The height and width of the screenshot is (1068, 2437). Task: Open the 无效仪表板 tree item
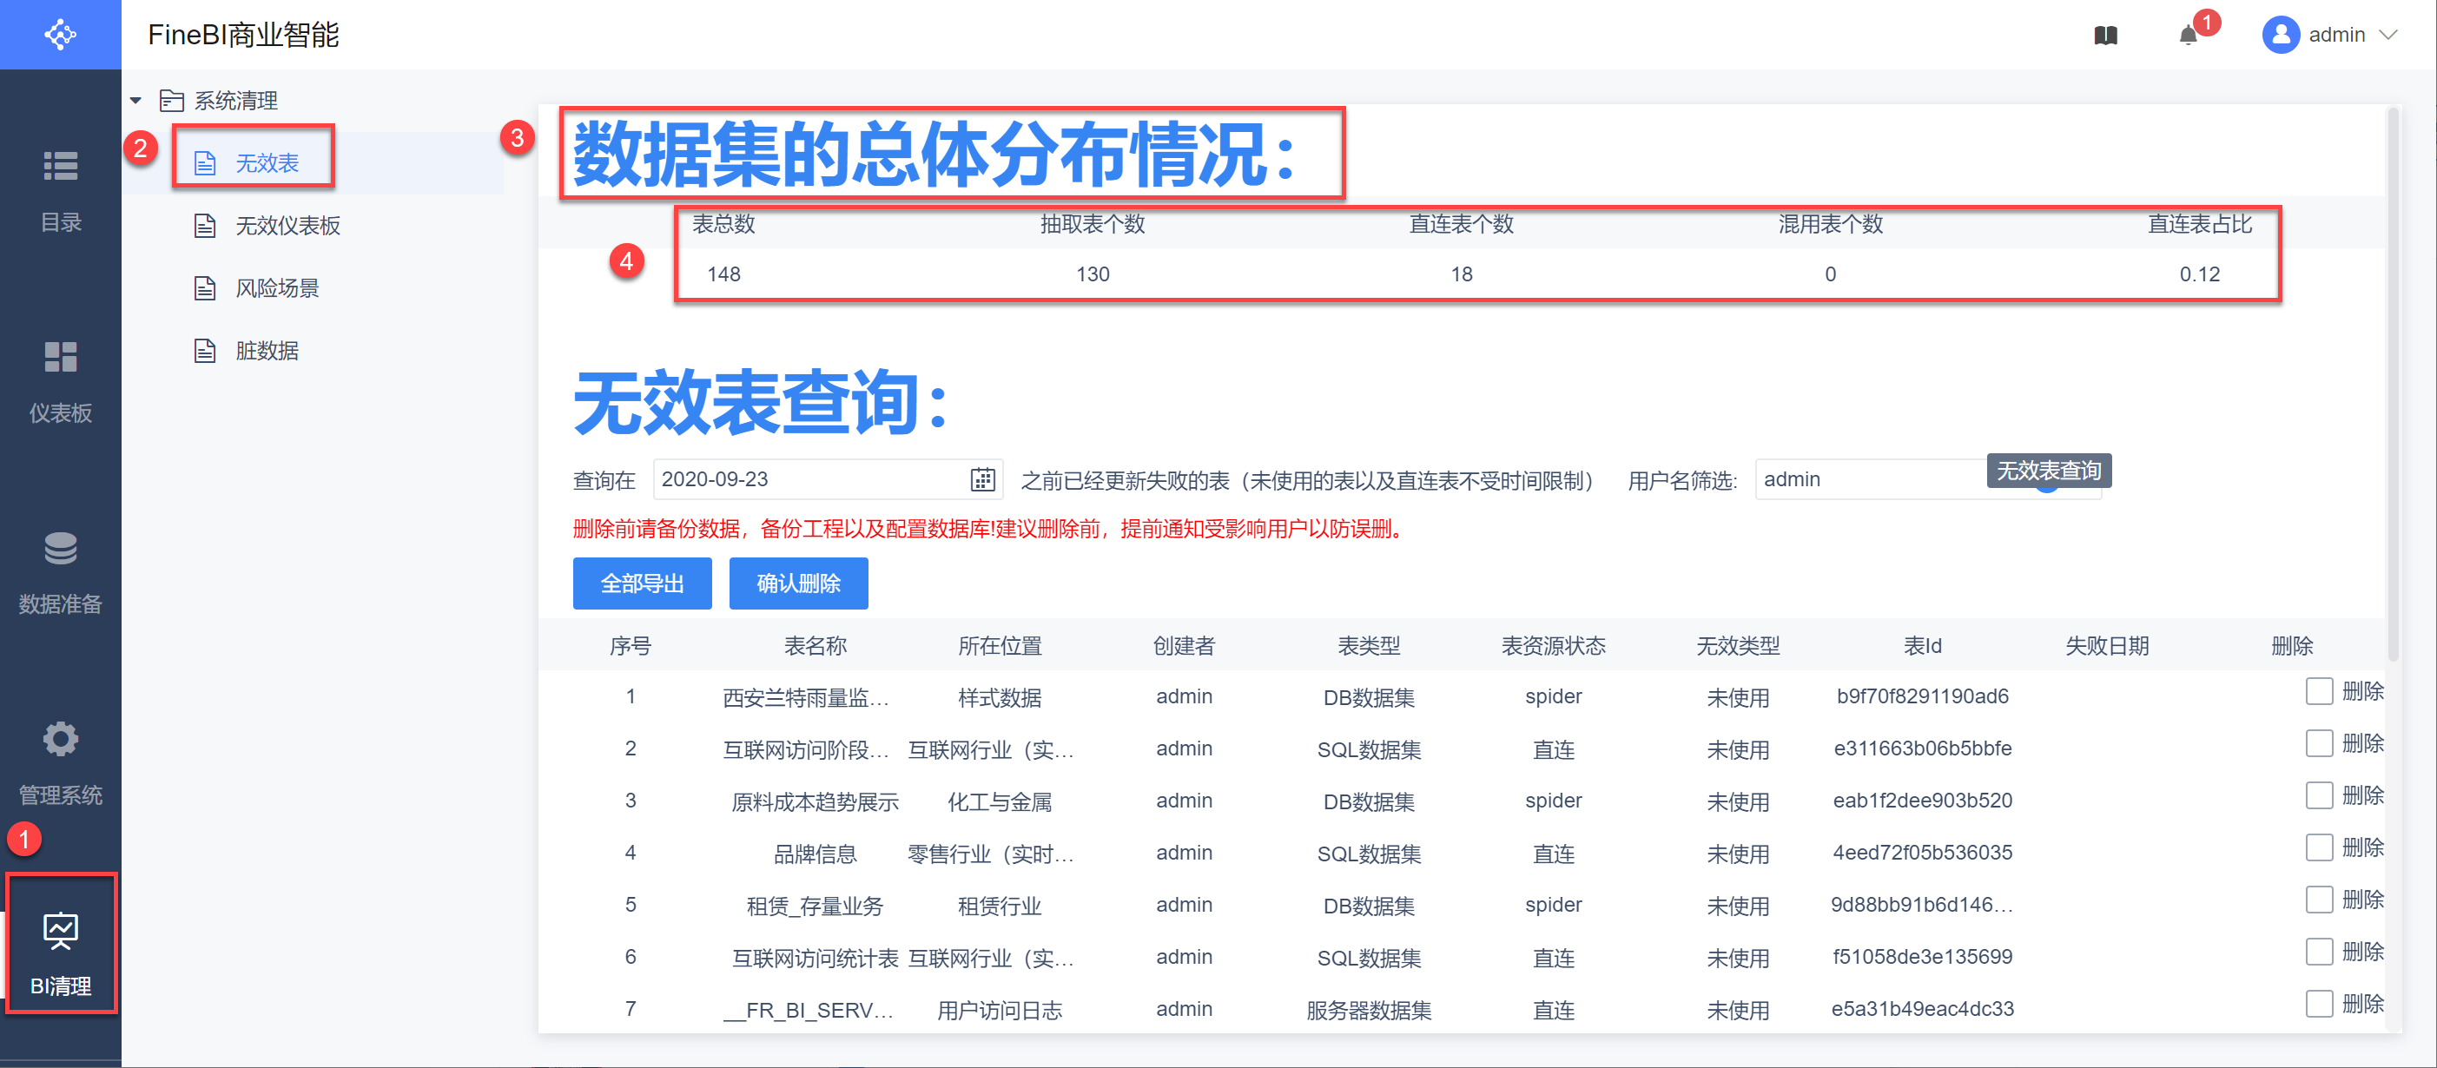[x=287, y=226]
